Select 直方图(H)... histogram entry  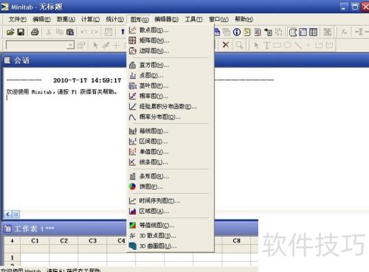(x=170, y=65)
